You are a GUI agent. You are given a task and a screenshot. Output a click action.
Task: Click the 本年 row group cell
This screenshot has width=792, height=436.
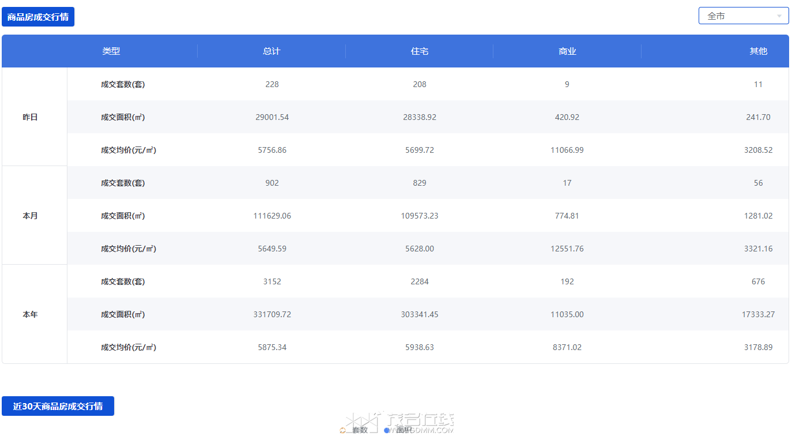[30, 314]
